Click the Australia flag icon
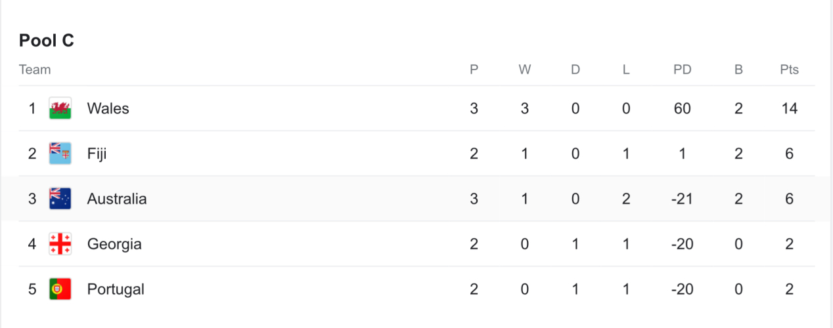 point(60,199)
